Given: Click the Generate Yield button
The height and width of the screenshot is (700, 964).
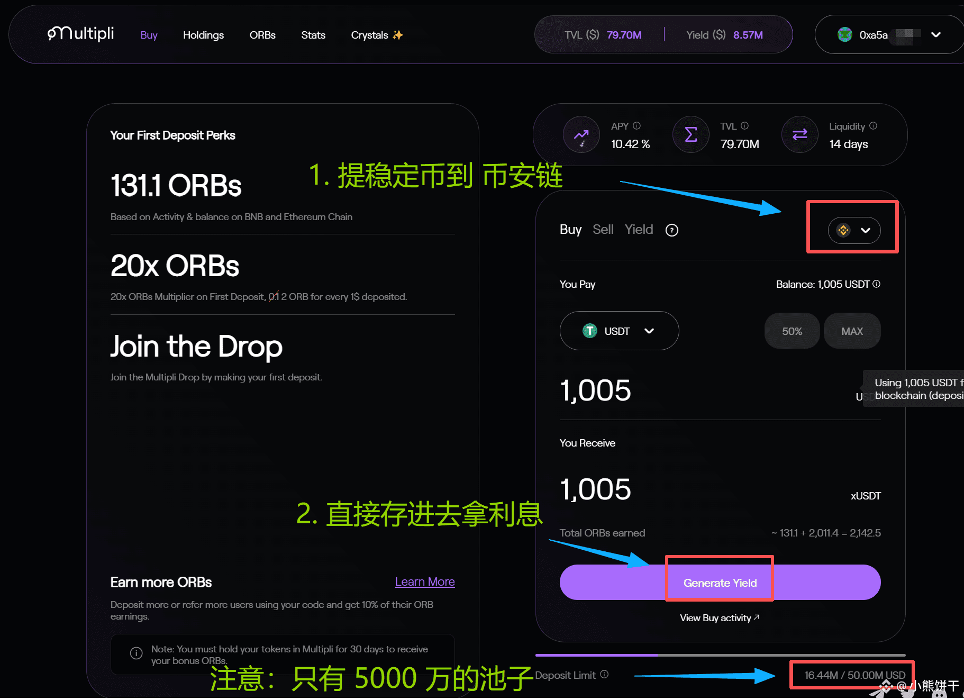Looking at the screenshot, I should (x=720, y=583).
